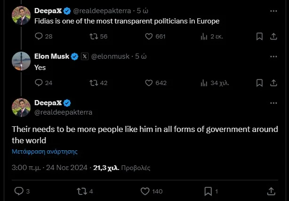Screen dimensions: 289x201
Task: Share the first DeepaX tweet
Action: pyautogui.click(x=274, y=36)
